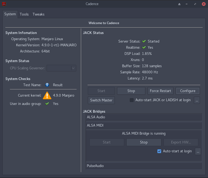Click the JACK Start button
The height and width of the screenshot is (178, 208).
[x=101, y=91]
